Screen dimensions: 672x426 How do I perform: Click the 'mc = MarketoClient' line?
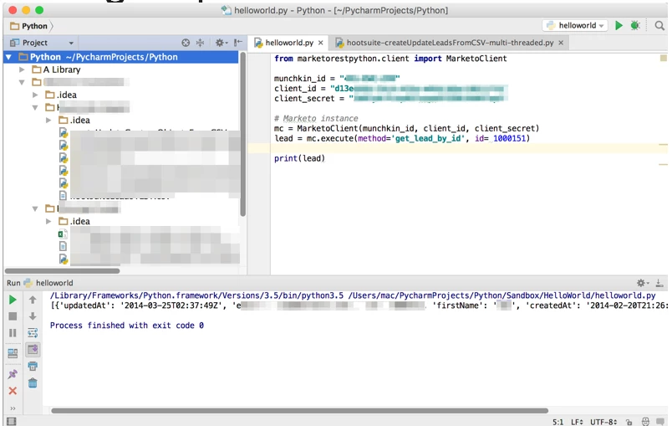(x=406, y=128)
